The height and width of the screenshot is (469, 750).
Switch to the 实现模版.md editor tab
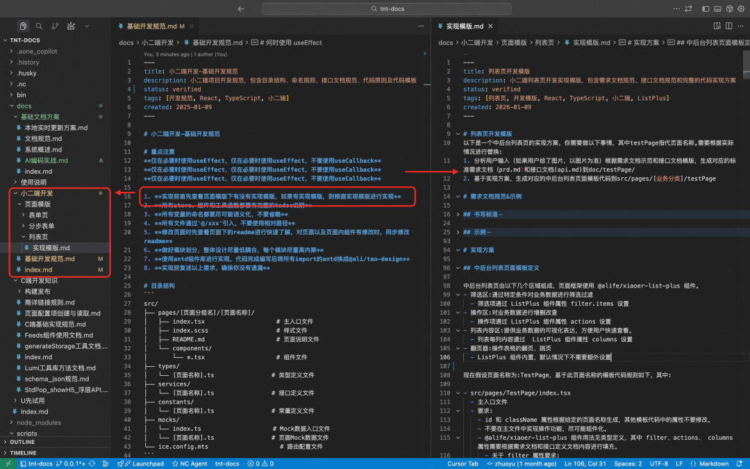465,26
